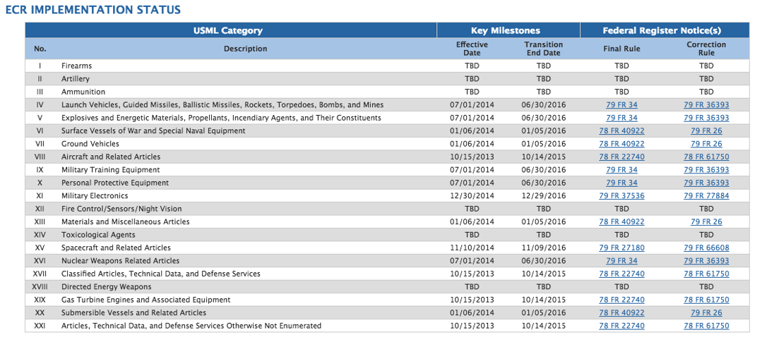The width and height of the screenshot is (767, 342).
Task: Click 78 FR 22740 for Aircraft and Related Articles
Action: pos(622,157)
